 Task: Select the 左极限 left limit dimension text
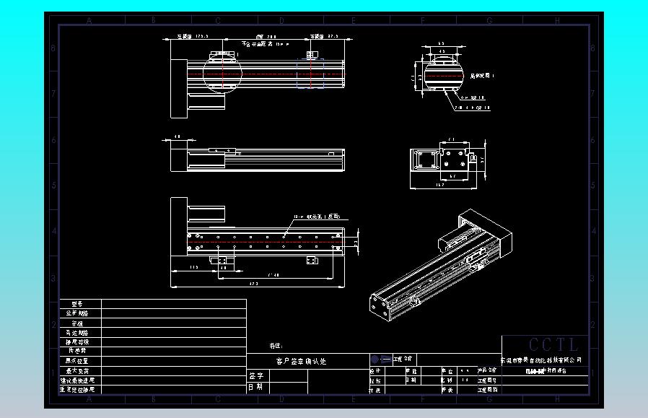click(x=193, y=36)
